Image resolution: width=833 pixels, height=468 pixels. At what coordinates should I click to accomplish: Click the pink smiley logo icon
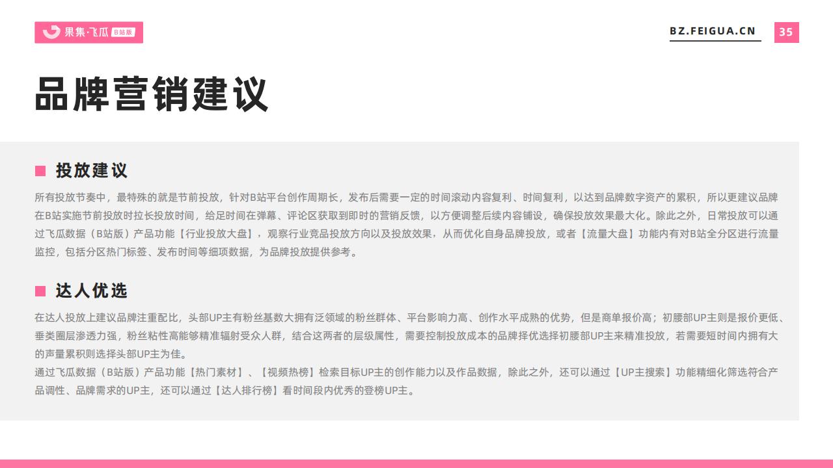click(x=51, y=32)
